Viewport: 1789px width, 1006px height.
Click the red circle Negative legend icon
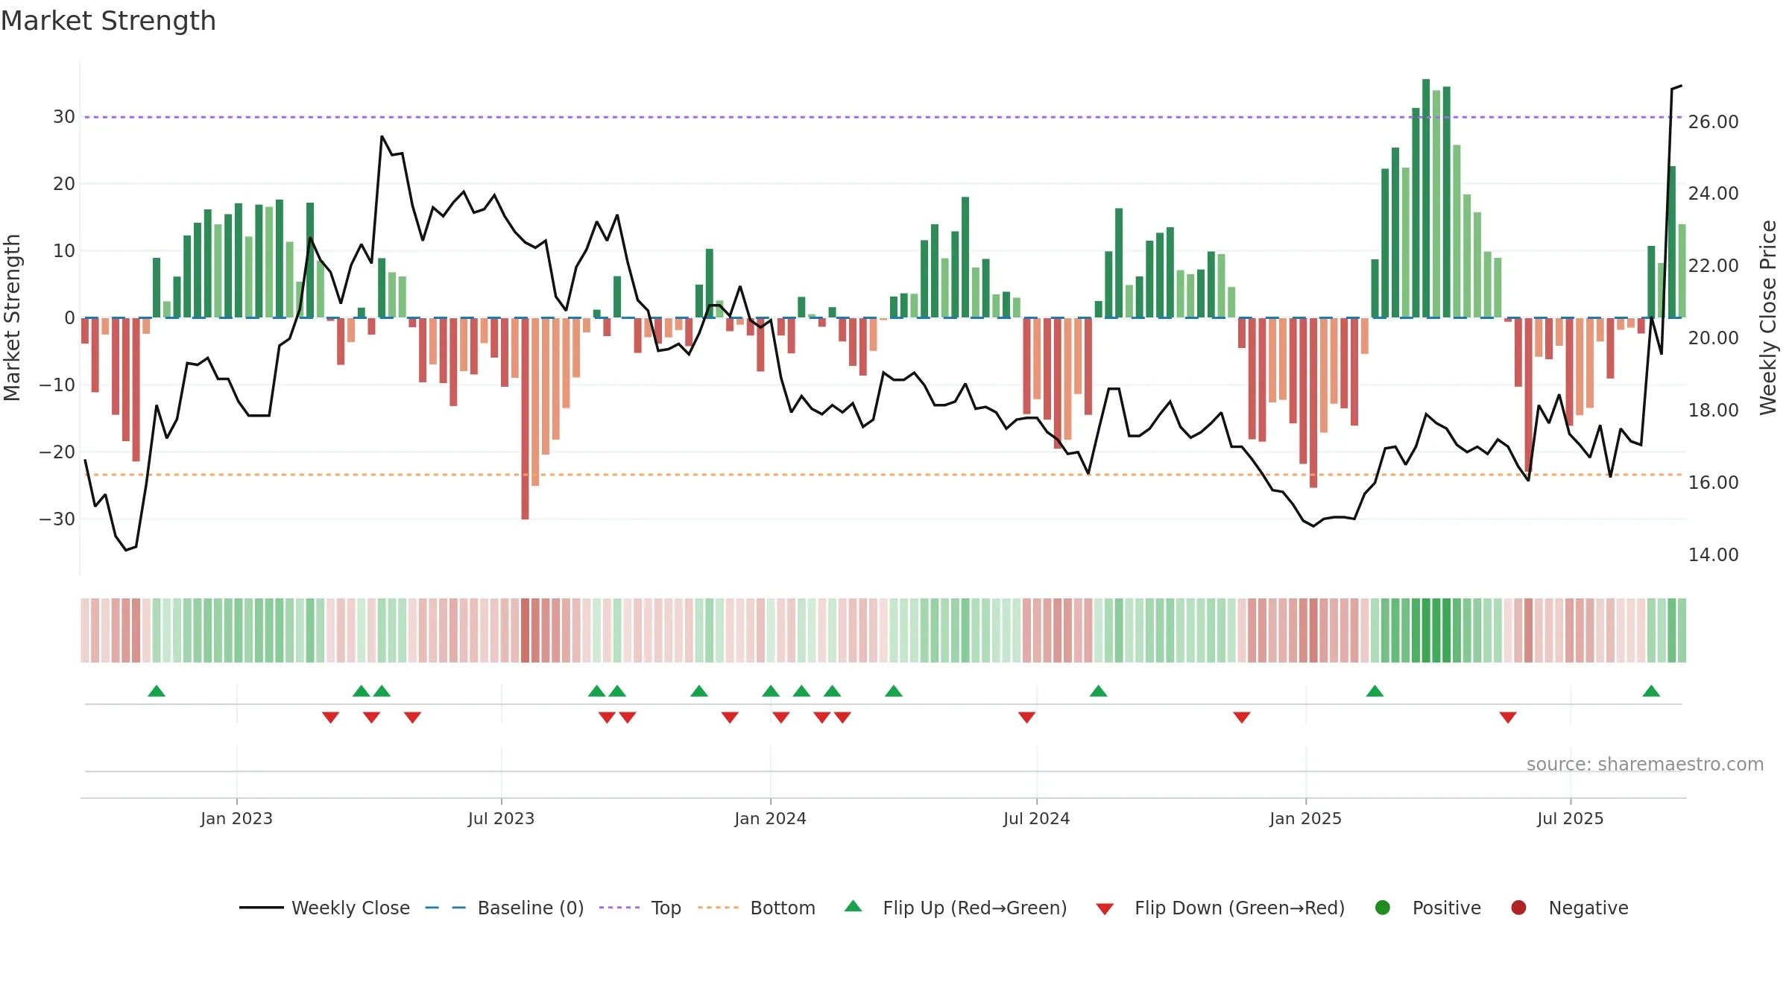[1518, 907]
